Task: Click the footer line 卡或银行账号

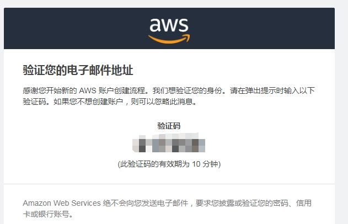Action: (x=48, y=214)
